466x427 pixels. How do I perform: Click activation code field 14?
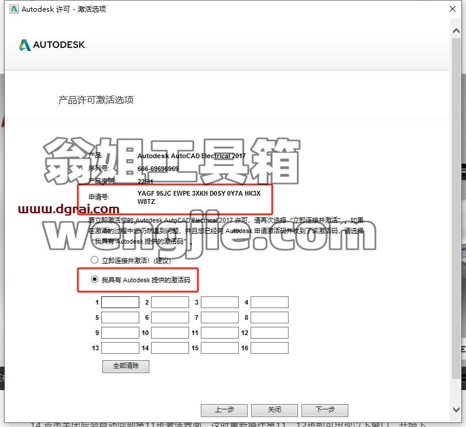point(170,348)
